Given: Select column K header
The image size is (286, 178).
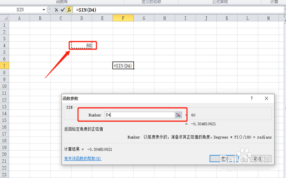Looking at the screenshot, I should pyautogui.click(x=227, y=18).
